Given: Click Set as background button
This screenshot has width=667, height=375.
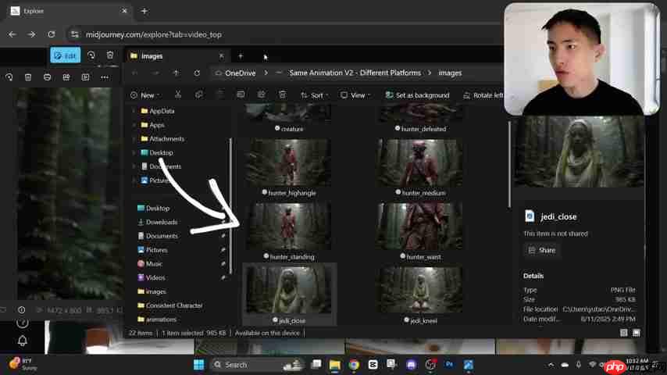Looking at the screenshot, I should 417,95.
